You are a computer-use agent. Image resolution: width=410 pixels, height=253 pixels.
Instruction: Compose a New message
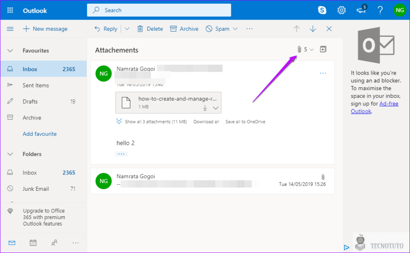45,29
